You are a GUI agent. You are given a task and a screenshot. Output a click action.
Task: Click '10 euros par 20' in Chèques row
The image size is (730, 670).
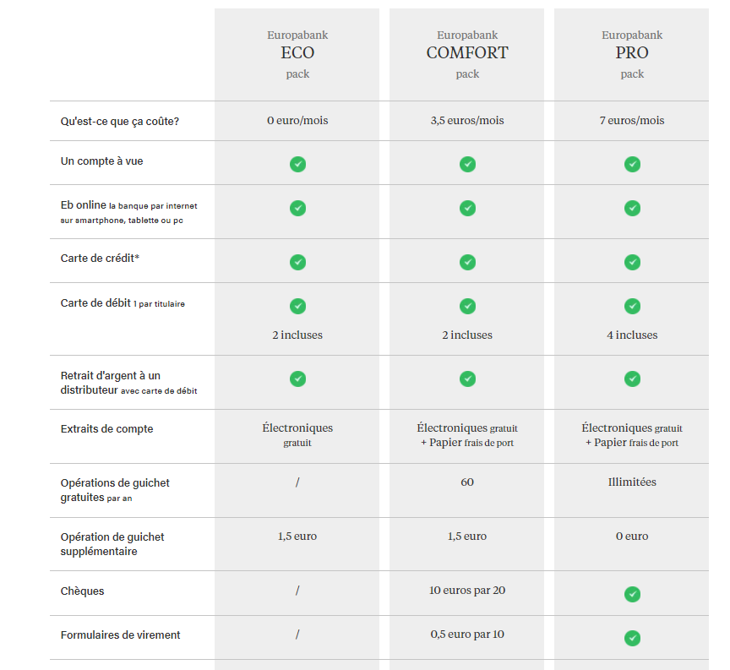tap(467, 591)
